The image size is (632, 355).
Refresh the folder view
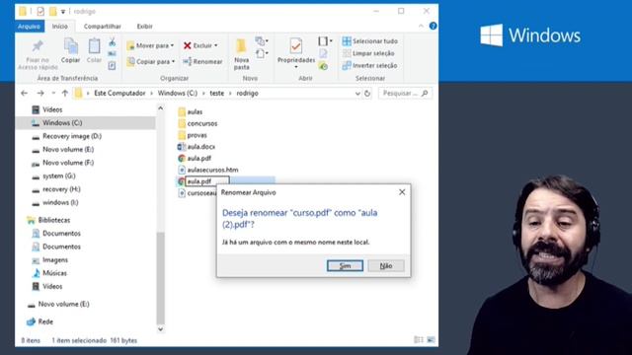point(367,94)
